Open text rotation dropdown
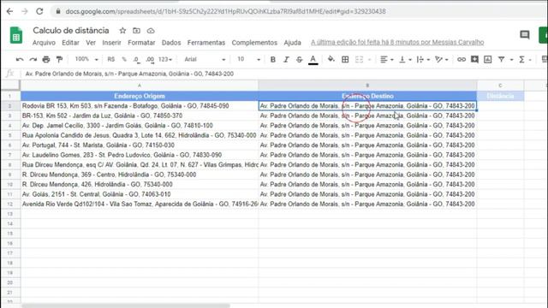 coord(442,59)
